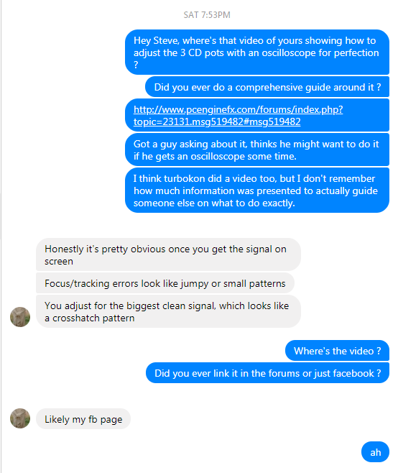The width and height of the screenshot is (398, 473).
Task: Click the 'Hey Steve, where's that video' message
Action: click(257, 52)
